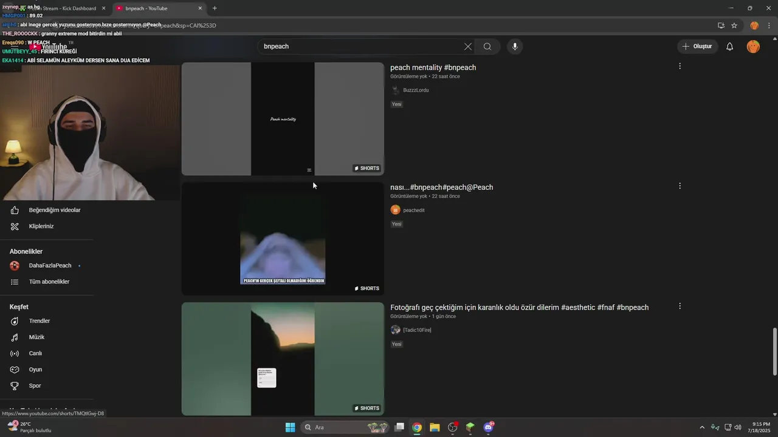
Task: Open Task View on the taskbar
Action: point(399,427)
